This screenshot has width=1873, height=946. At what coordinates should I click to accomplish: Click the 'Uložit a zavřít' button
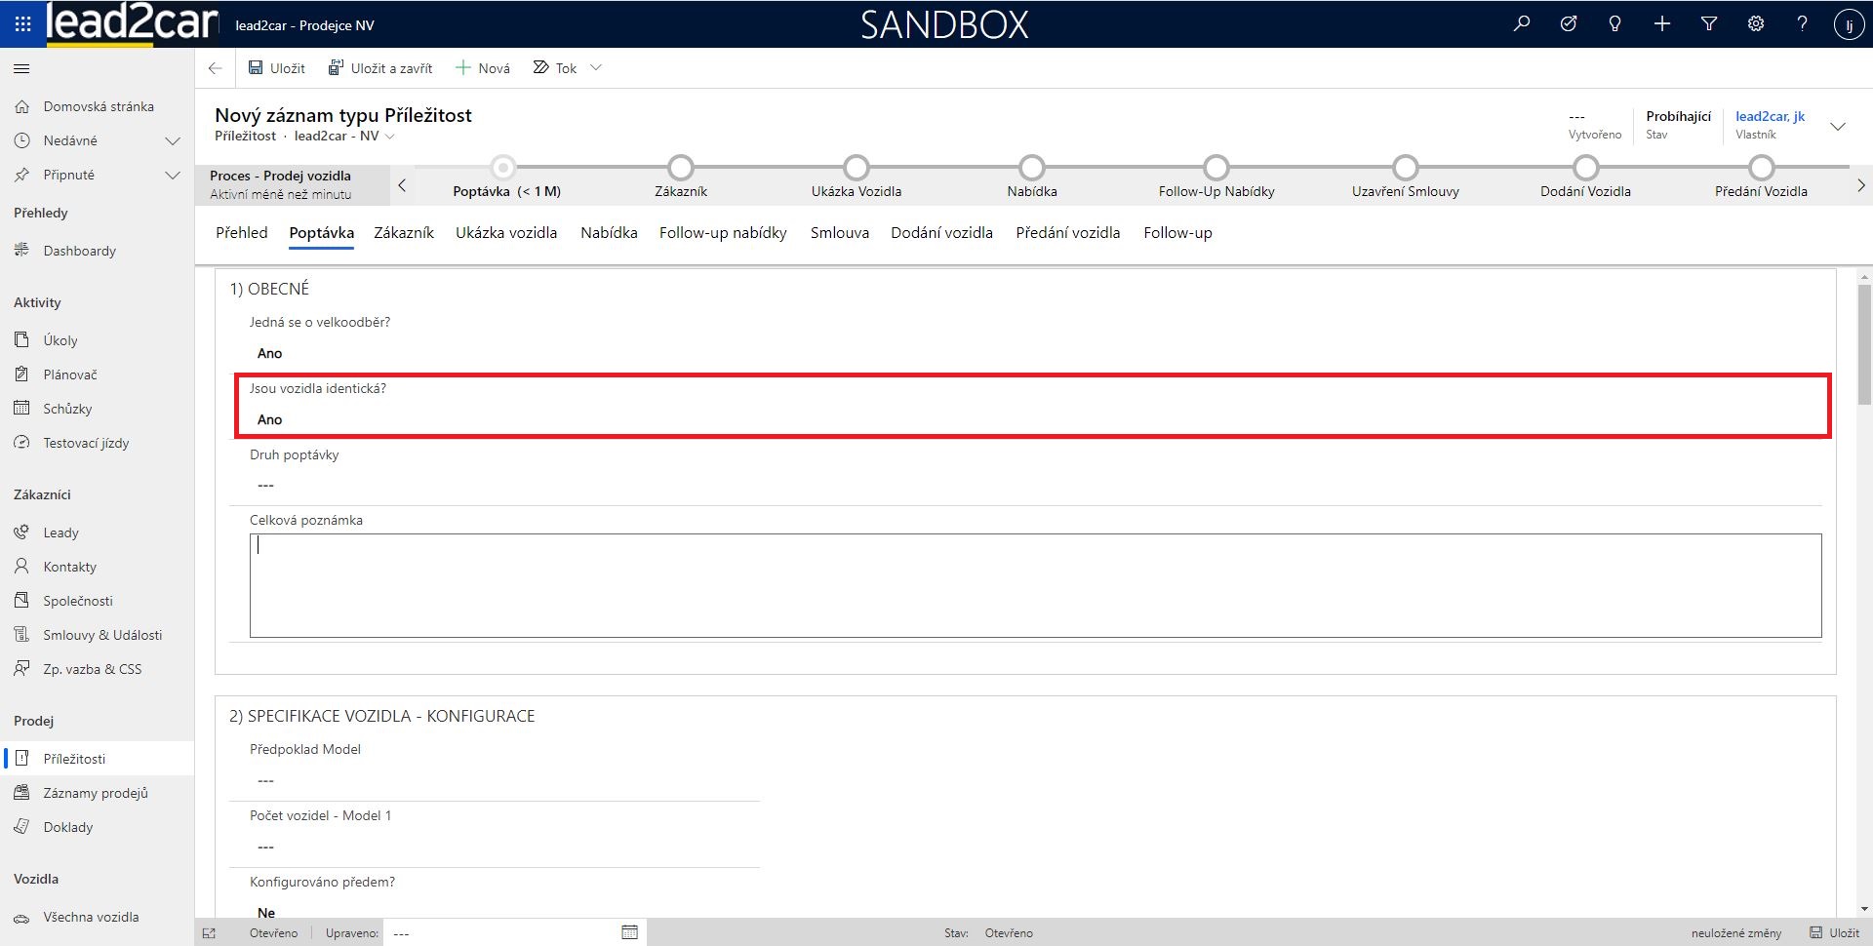(x=380, y=68)
